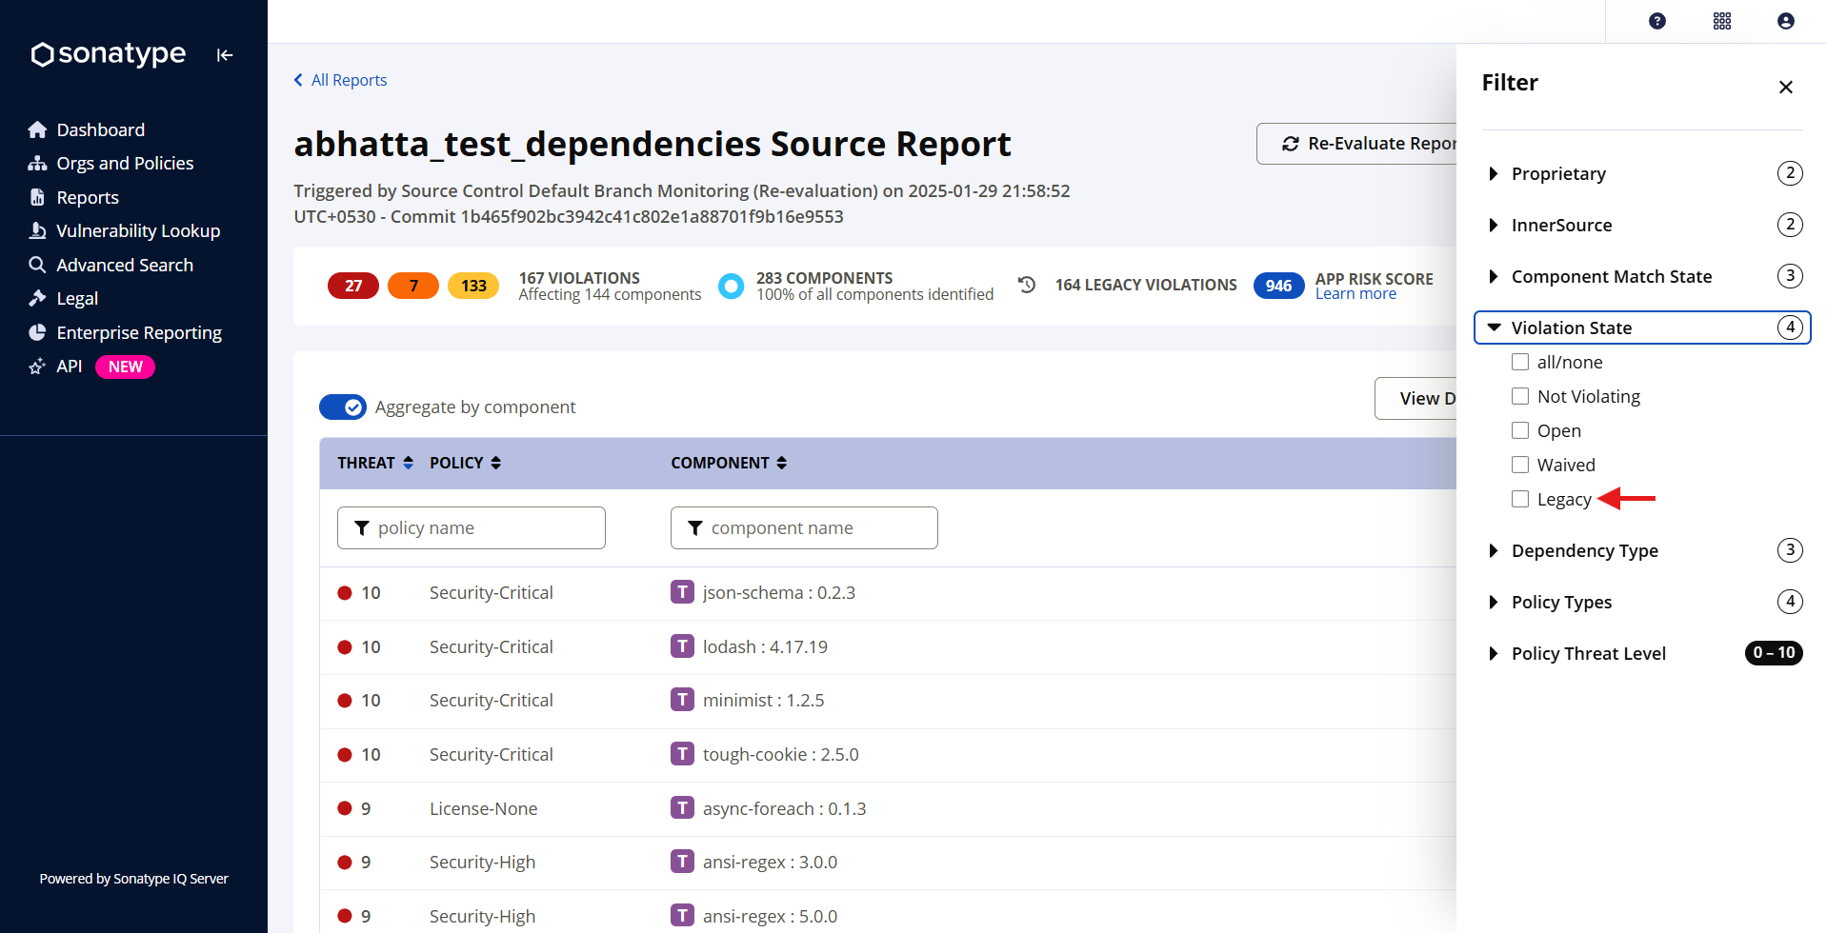Check the Open checkbox
Viewport: 1827px width, 933px height.
(x=1520, y=430)
